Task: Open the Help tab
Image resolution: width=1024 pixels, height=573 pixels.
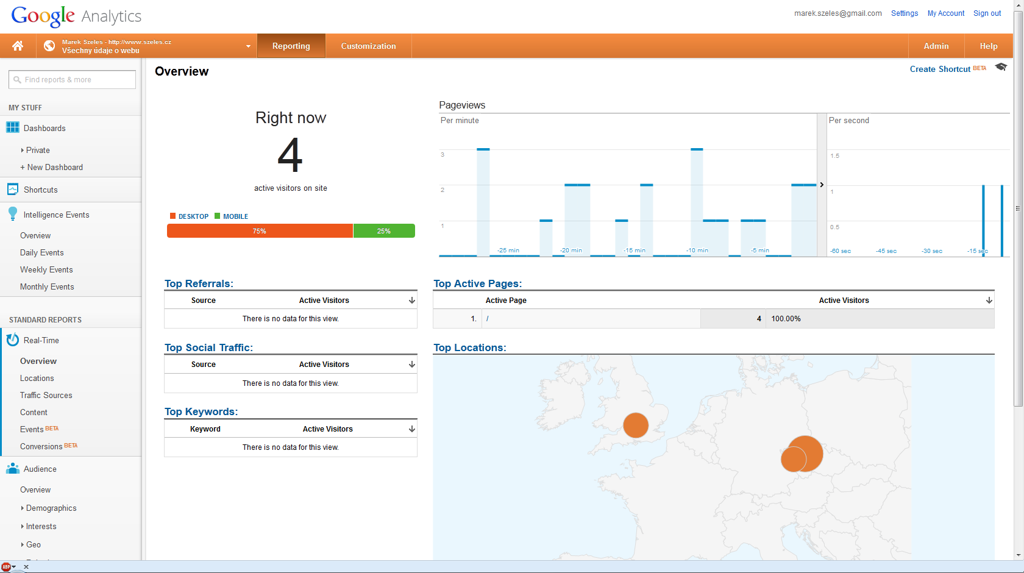Action: click(x=988, y=46)
